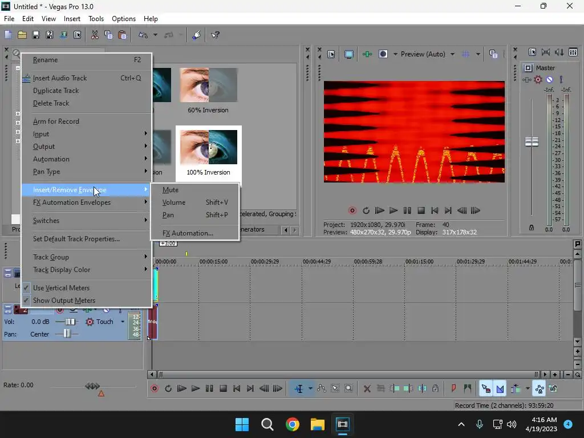Click Record button on timeline transport bar
The width and height of the screenshot is (584, 438).
pyautogui.click(x=155, y=389)
